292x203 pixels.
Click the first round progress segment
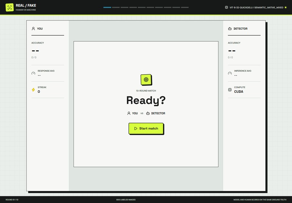click(107, 8)
